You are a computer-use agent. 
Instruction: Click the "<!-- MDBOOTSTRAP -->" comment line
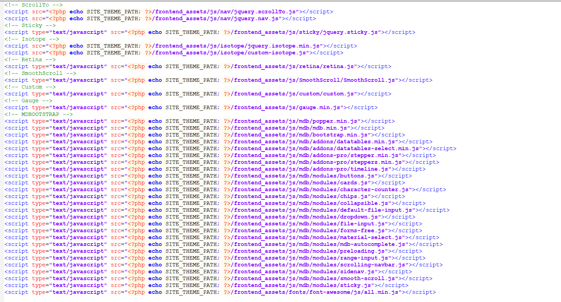click(x=39, y=114)
